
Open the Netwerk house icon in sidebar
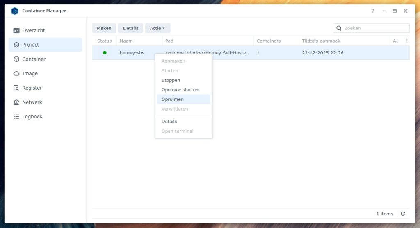point(16,102)
